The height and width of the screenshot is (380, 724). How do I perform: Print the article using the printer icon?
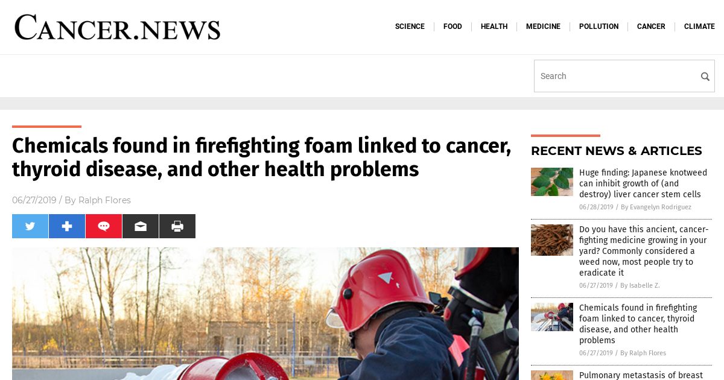point(177,226)
